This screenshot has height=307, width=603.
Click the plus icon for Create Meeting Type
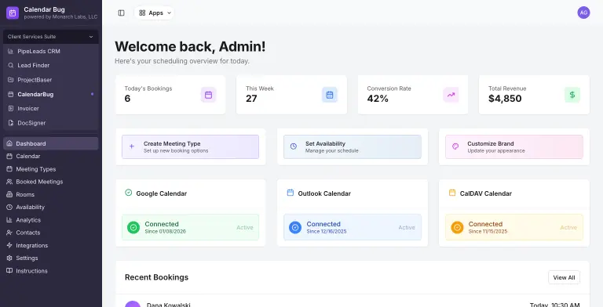(132, 146)
